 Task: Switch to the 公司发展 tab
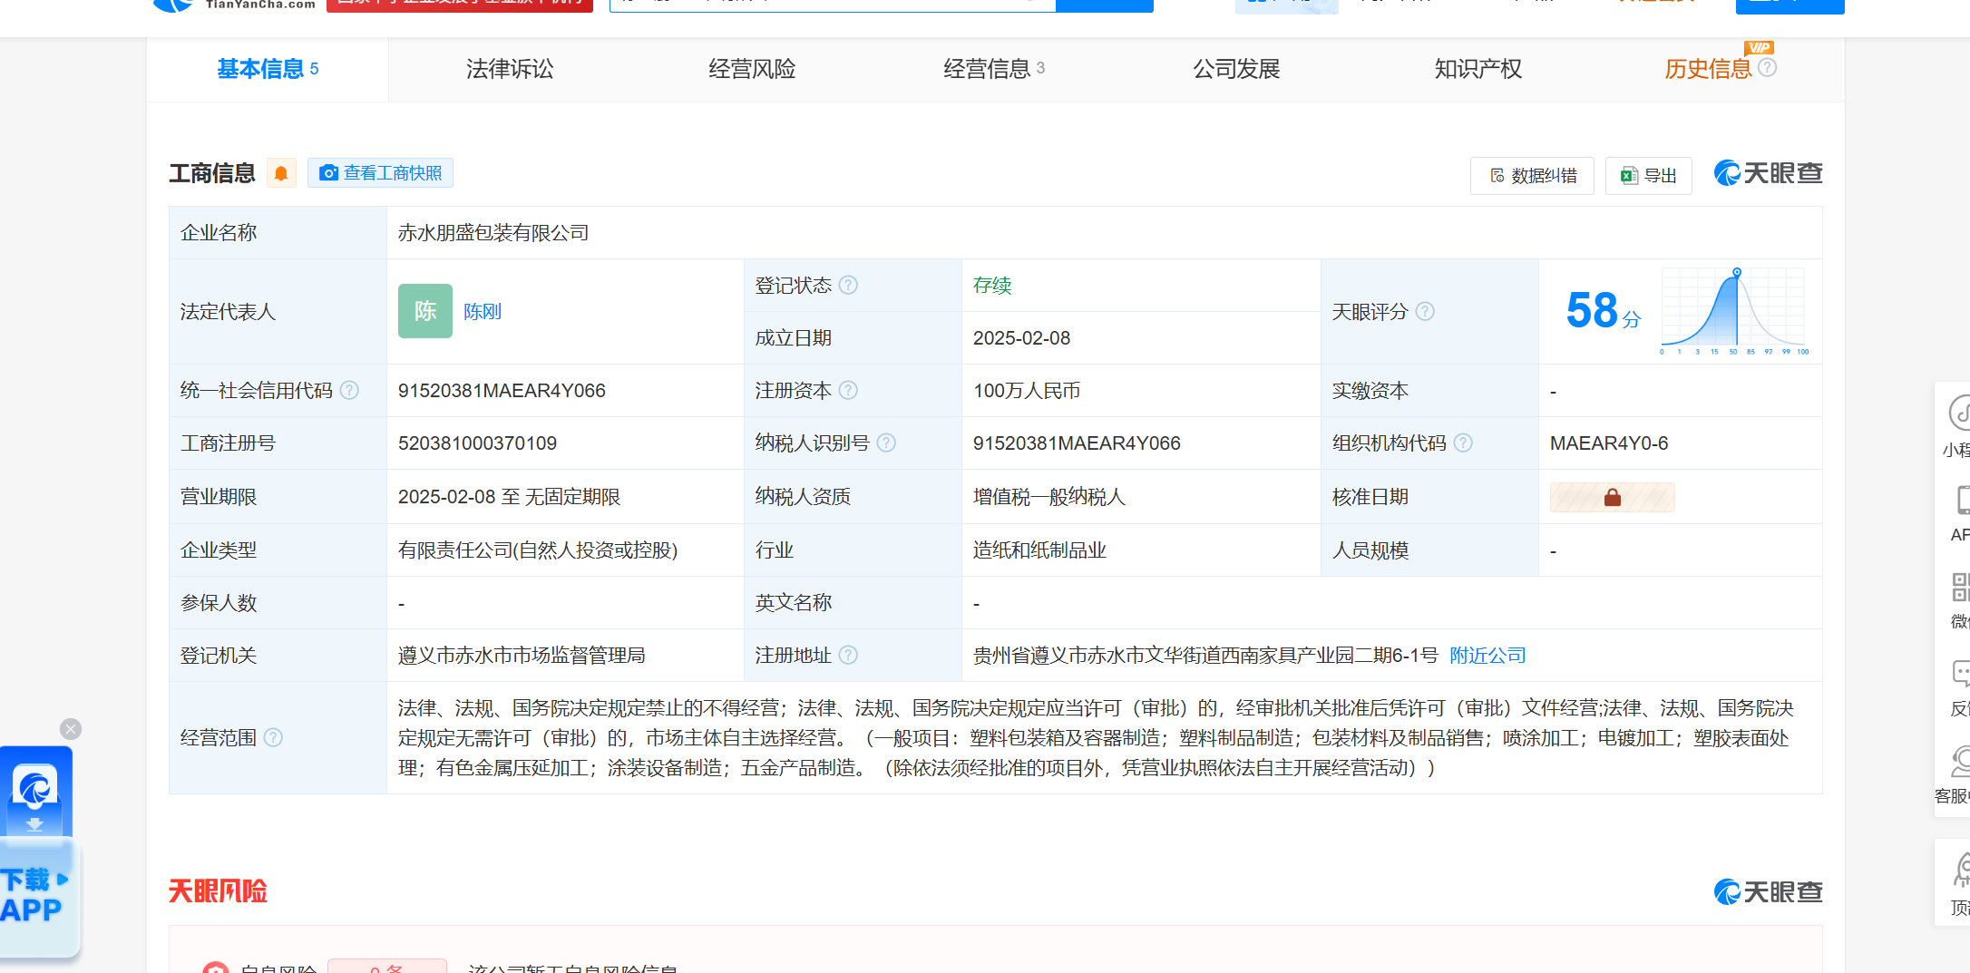pos(1236,69)
